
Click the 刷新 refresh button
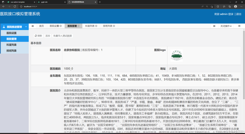point(39,36)
